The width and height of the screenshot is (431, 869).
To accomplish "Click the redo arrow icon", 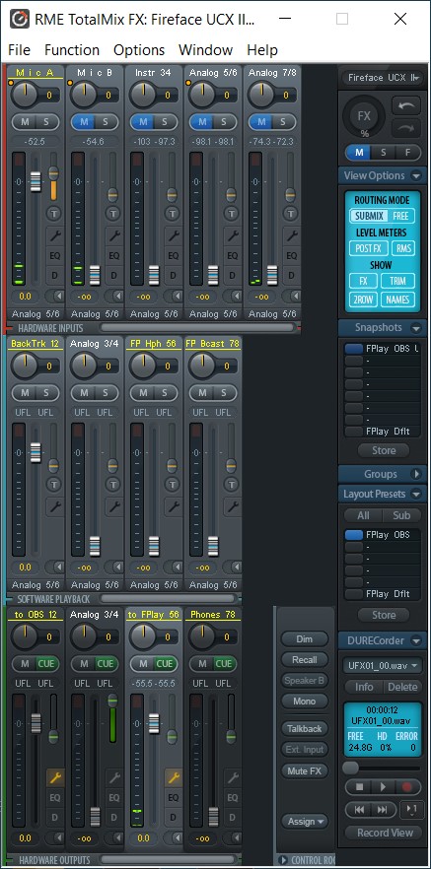I will (406, 128).
